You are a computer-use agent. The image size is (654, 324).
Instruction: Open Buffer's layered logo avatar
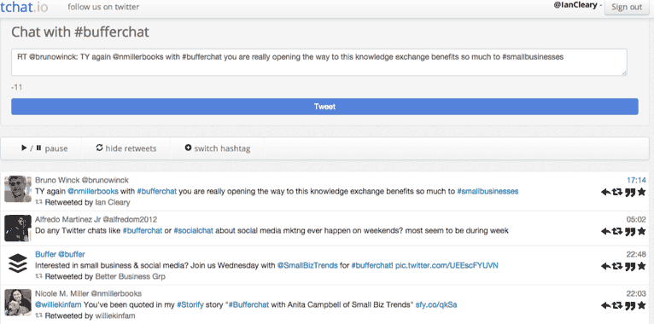(18, 263)
